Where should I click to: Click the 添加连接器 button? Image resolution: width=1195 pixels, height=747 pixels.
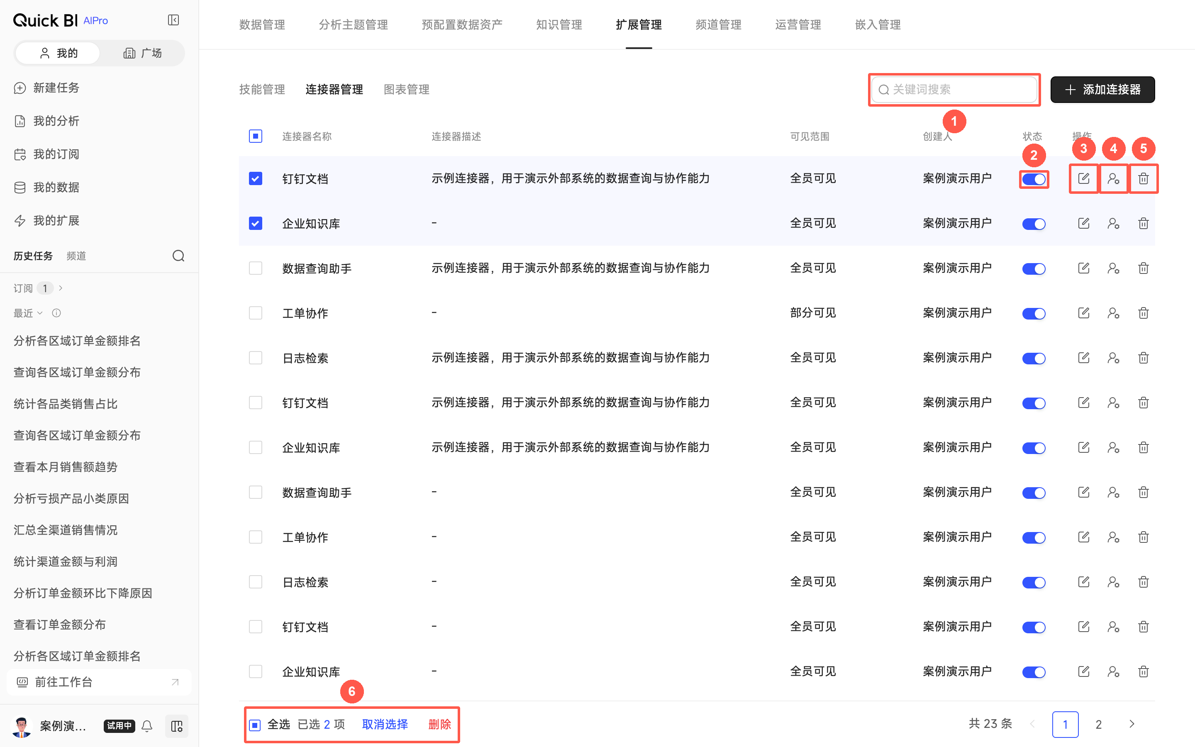click(x=1102, y=89)
